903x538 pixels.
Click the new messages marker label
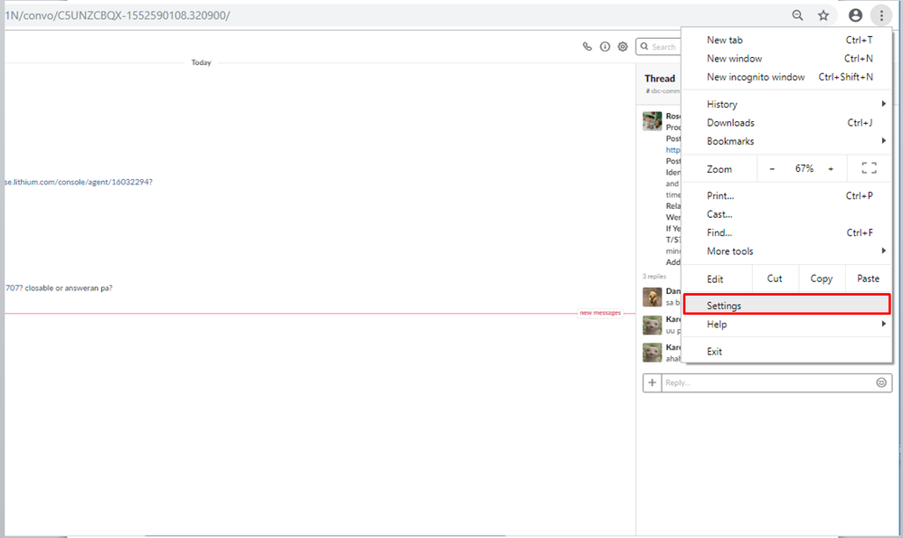click(x=600, y=313)
